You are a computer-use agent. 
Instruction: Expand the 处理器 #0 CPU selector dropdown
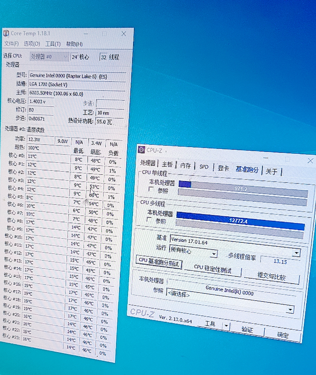pyautogui.click(x=49, y=56)
